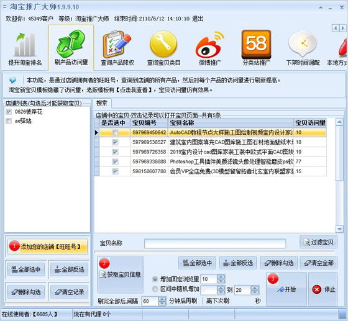Select 增加固定浏览量 radio option

[155, 279]
